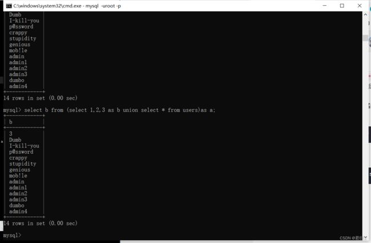Click the vertical scrollbar up arrow
Viewport: 371px width, 243px height.
coord(365,15)
